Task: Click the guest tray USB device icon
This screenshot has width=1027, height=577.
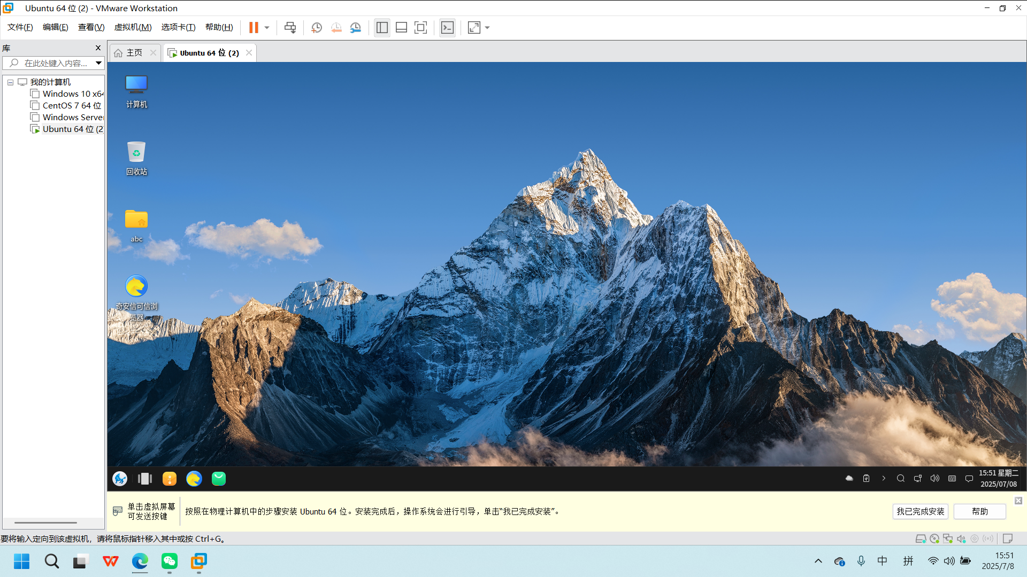Action: 867,478
